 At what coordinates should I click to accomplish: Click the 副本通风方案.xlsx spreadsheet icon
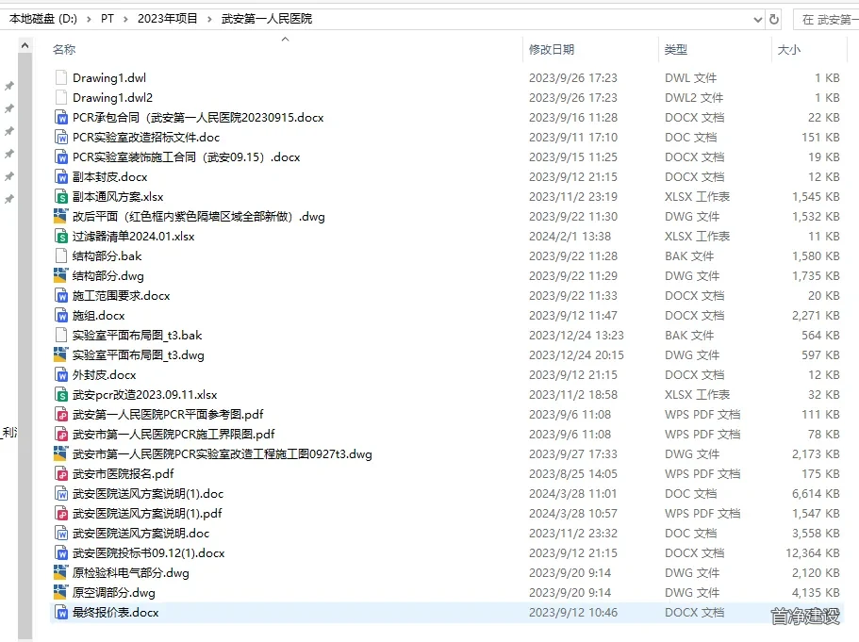(x=61, y=197)
